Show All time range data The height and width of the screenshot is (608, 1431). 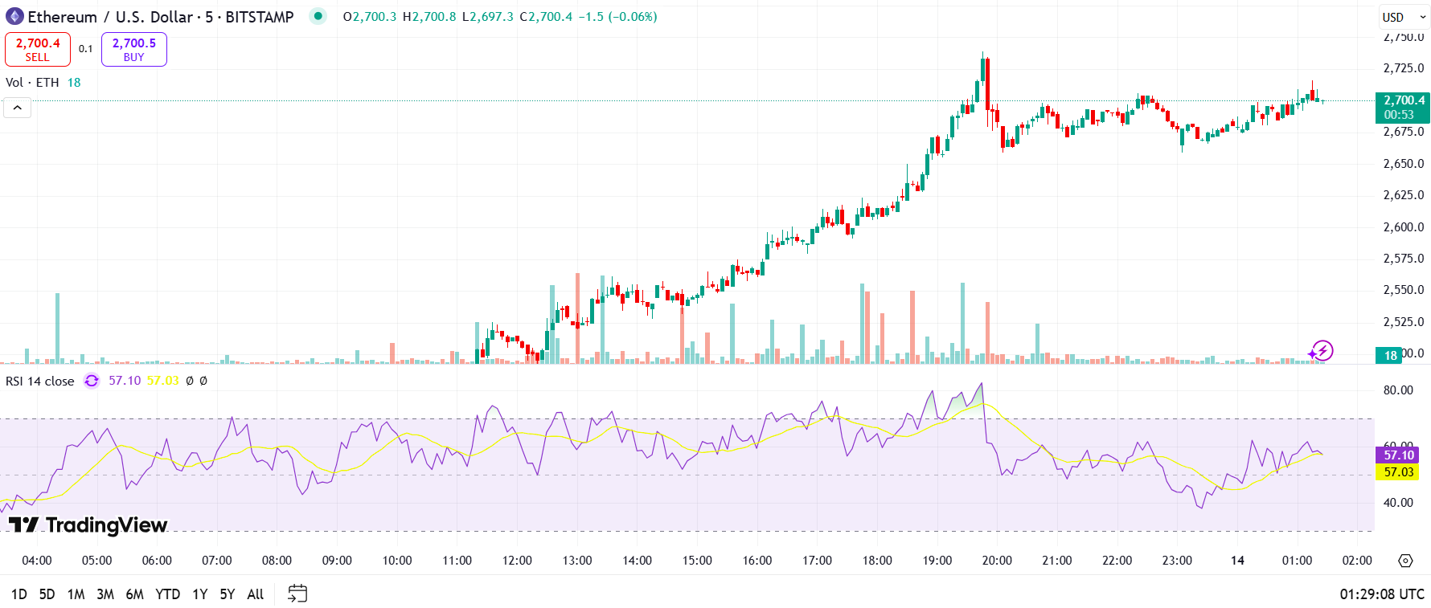[x=256, y=594]
